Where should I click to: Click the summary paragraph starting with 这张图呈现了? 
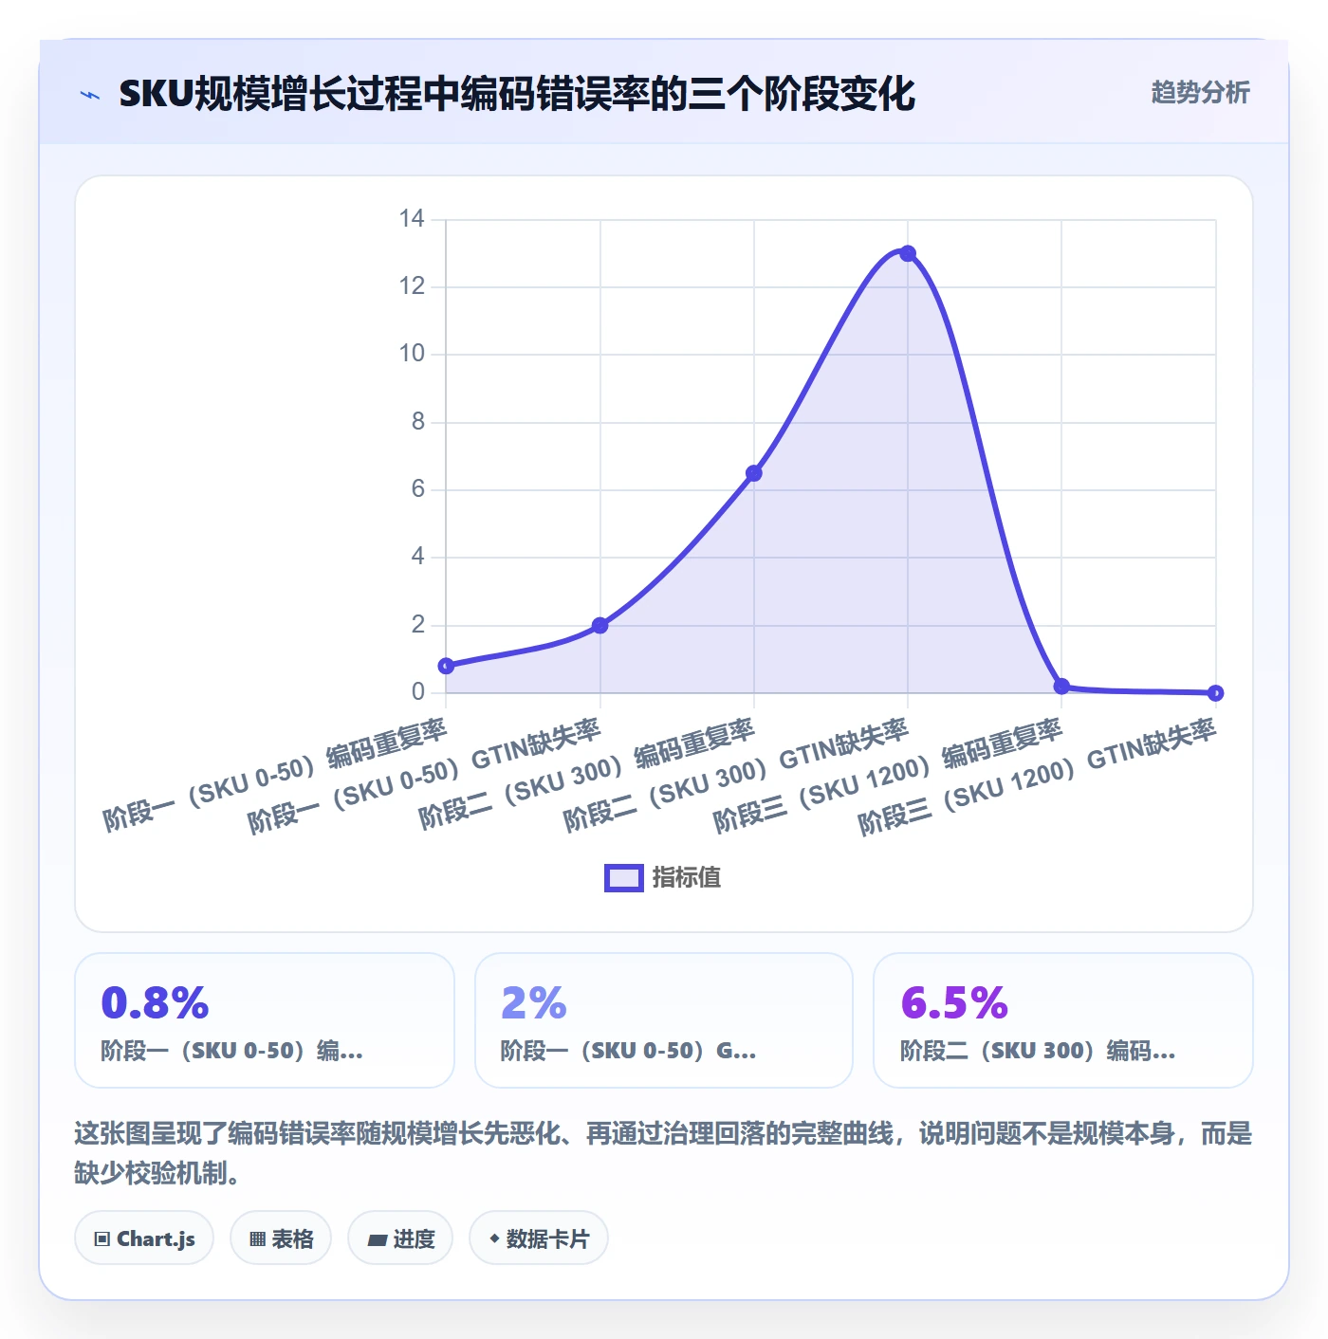(x=664, y=1153)
